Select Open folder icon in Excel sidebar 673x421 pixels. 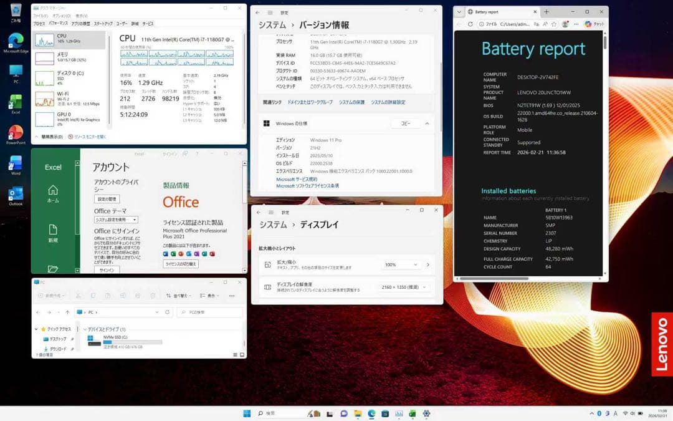pyautogui.click(x=53, y=268)
